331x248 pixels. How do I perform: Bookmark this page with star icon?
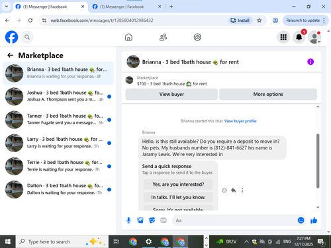(x=259, y=21)
